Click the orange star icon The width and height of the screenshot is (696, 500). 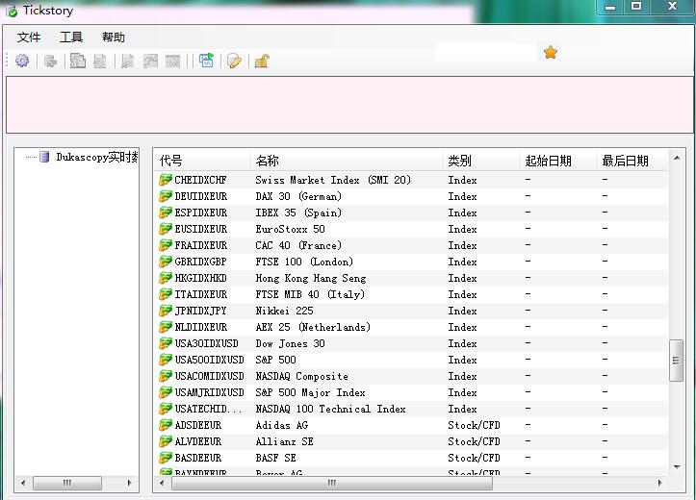point(551,52)
